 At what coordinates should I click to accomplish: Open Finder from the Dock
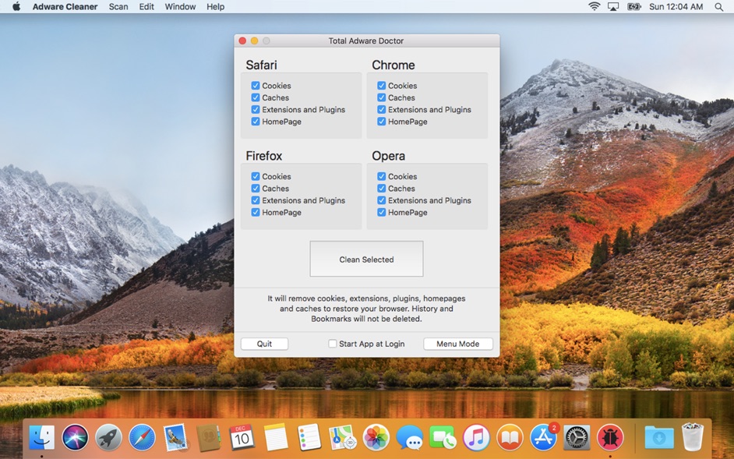[x=41, y=437]
